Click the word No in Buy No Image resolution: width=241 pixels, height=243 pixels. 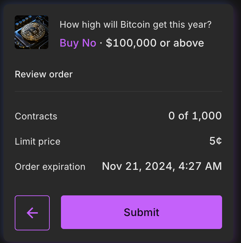(89, 43)
